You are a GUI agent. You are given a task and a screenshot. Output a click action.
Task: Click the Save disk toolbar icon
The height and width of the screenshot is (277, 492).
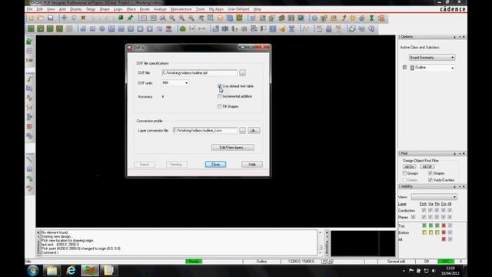click(51, 18)
